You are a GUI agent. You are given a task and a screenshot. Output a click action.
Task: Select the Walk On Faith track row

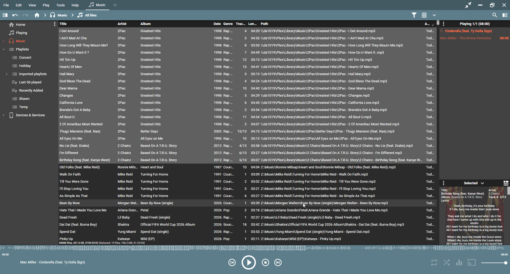tap(247, 174)
